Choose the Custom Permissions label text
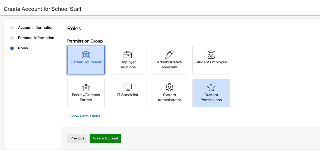Screen dimensions: 320x150 (x=211, y=97)
